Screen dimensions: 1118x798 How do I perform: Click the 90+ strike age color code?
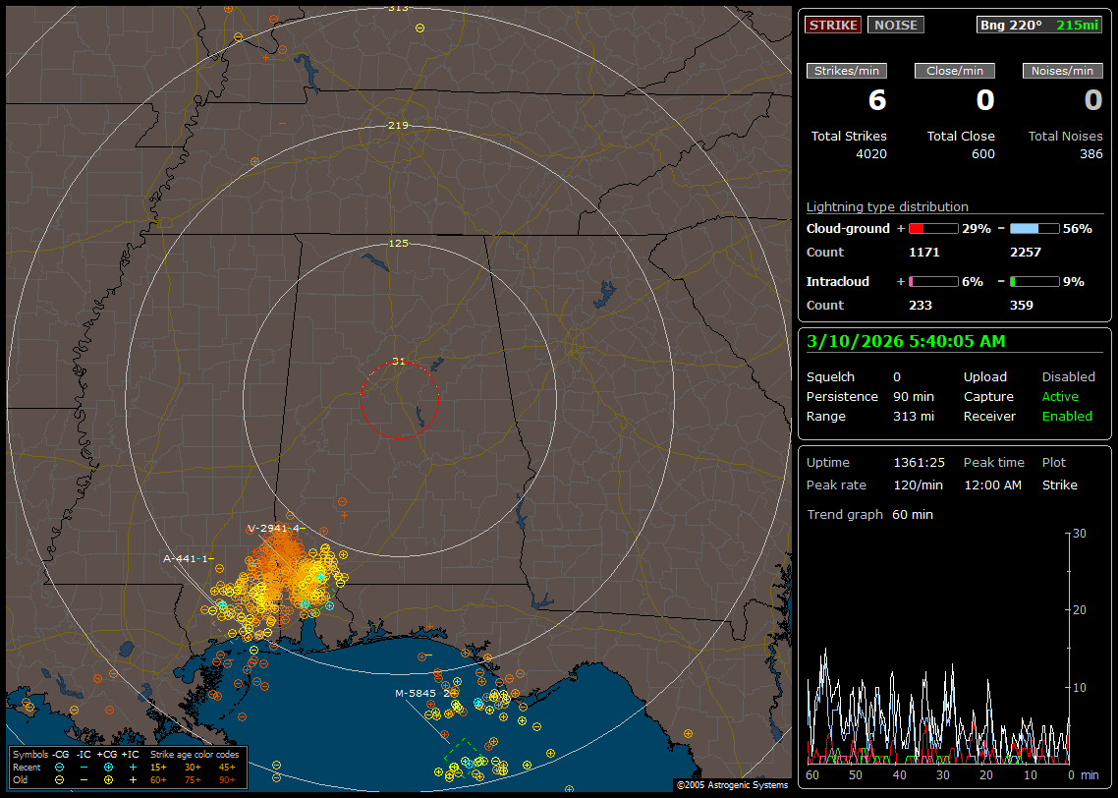pos(227,779)
